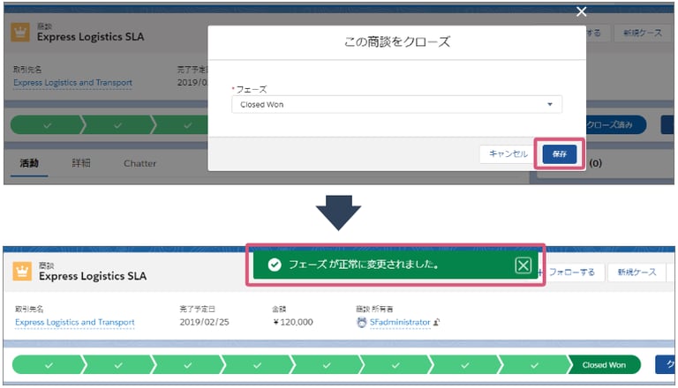Click the 保存 button in the dialog
Viewport: 678px width, 388px height.
559,153
